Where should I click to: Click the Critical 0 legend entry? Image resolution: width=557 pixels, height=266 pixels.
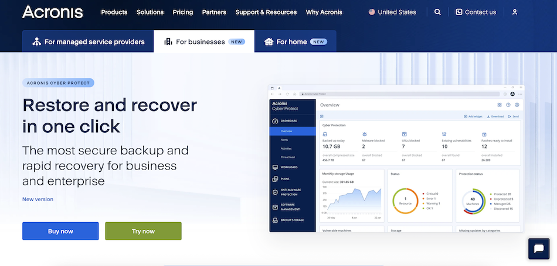[430, 194]
